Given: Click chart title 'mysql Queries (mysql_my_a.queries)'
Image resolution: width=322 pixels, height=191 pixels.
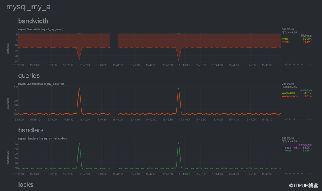Looking at the screenshot, I should coord(42,84).
